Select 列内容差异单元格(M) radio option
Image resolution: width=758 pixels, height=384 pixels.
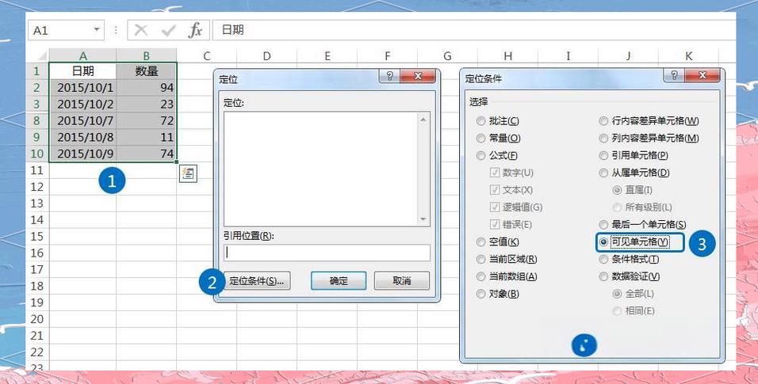649,138
